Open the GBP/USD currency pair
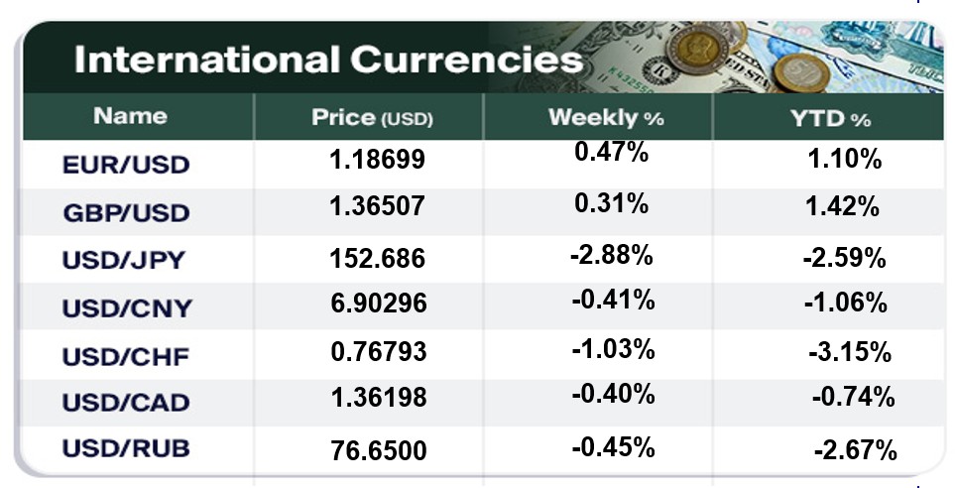Screen dimensions: 955x488 pyautogui.click(x=126, y=212)
